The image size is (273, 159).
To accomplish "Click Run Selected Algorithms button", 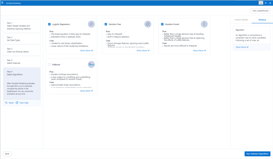I will (257, 154).
